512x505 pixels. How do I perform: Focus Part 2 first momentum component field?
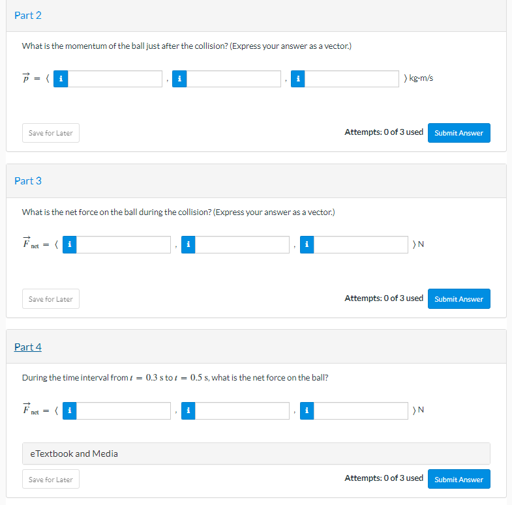[115, 79]
